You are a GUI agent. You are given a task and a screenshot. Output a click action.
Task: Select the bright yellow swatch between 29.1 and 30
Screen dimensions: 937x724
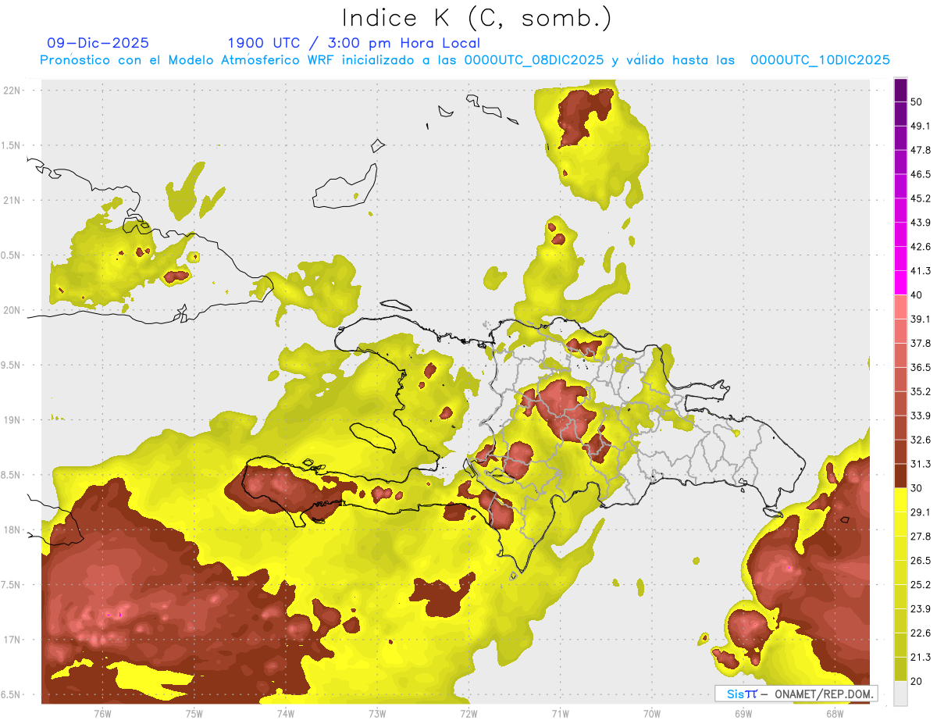pos(900,500)
